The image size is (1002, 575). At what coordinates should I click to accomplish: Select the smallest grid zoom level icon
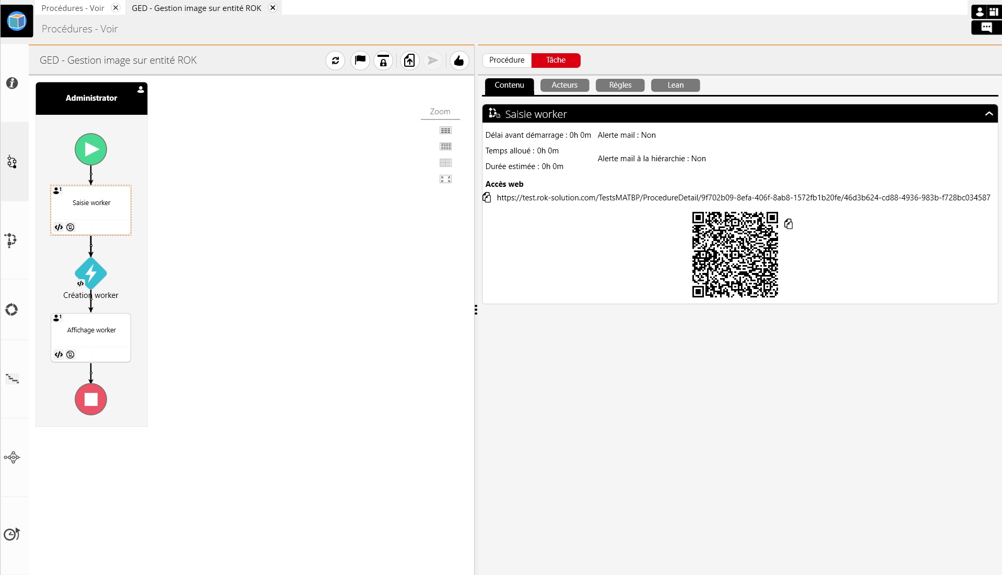coord(445,163)
